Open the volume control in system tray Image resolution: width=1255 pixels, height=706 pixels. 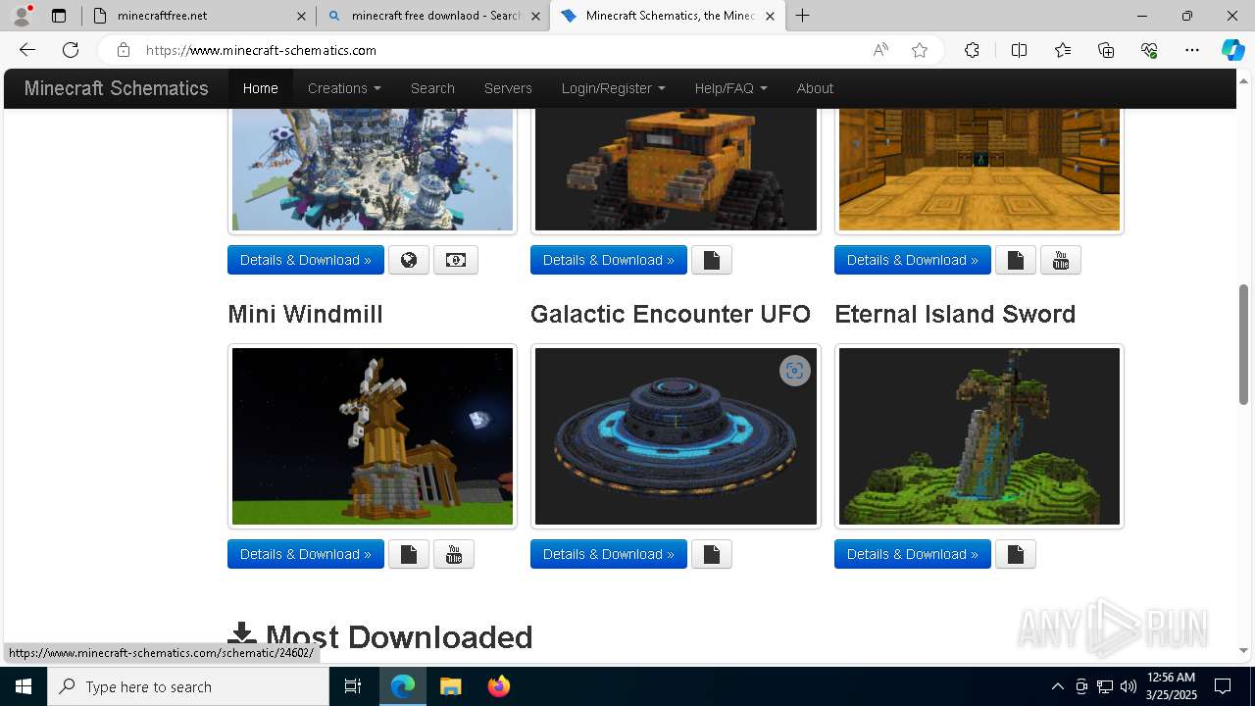1128,686
